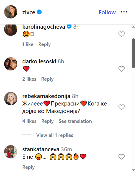
Task: Reply to karolinagocheva's comment
Action: pos(44,44)
